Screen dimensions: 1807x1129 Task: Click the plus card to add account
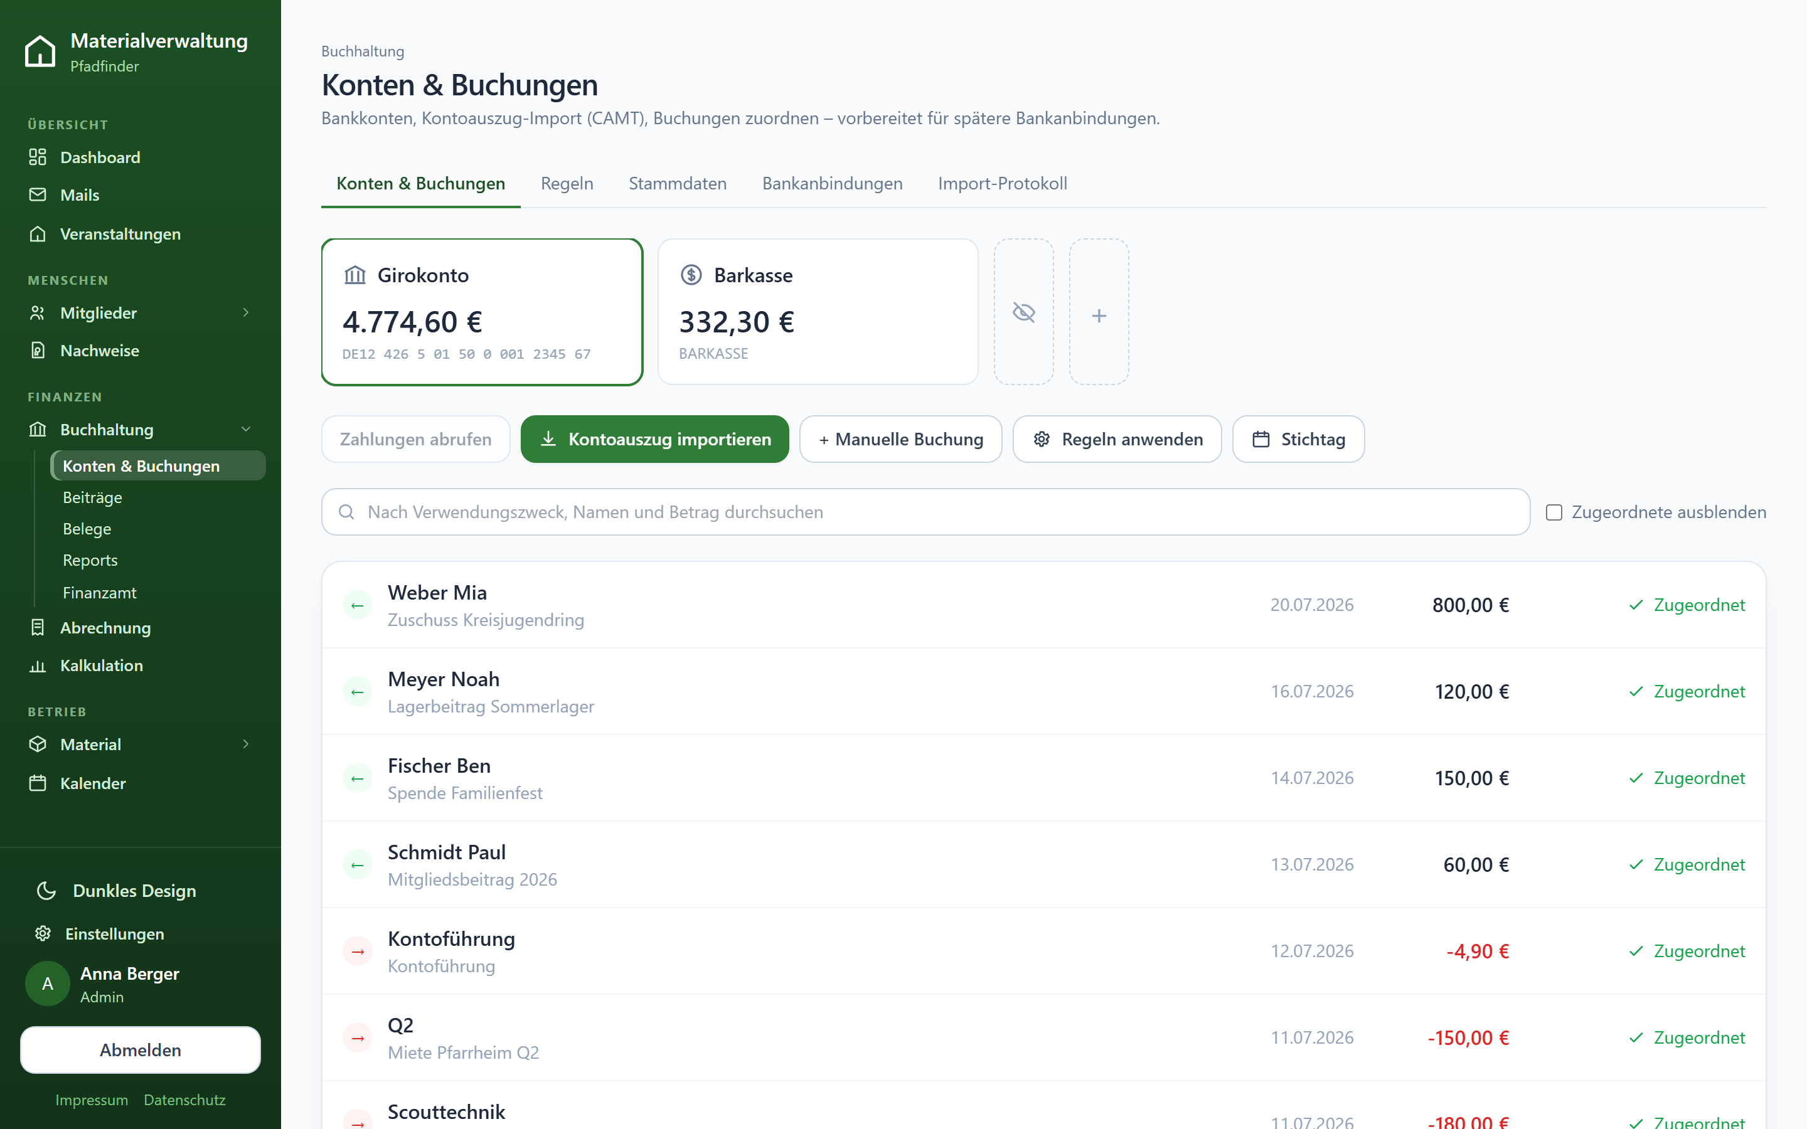[1099, 312]
